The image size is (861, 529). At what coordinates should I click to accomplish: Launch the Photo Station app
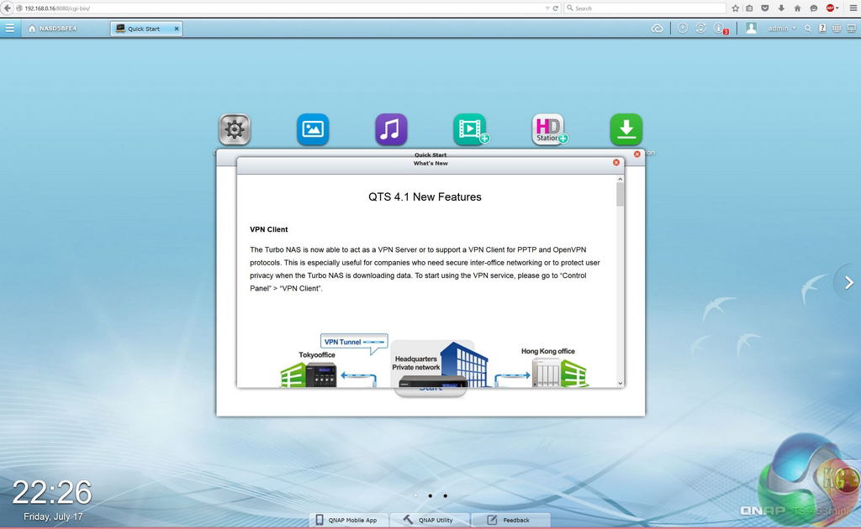pyautogui.click(x=313, y=129)
